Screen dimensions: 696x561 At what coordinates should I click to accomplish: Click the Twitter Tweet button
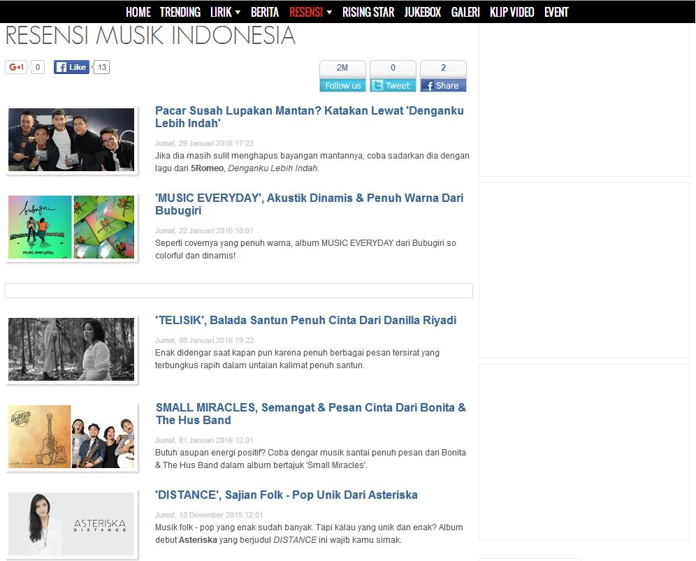tap(393, 85)
